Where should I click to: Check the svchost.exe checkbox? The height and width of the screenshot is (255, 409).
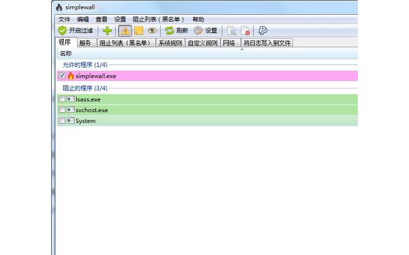click(x=62, y=110)
